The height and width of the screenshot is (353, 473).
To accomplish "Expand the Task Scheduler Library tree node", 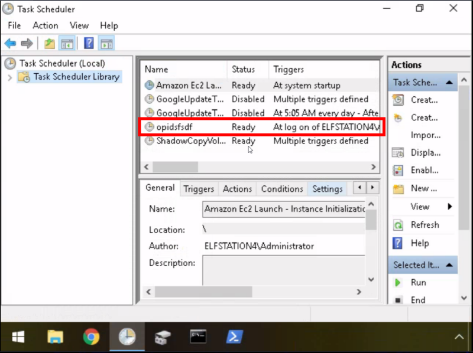I will pyautogui.click(x=9, y=77).
